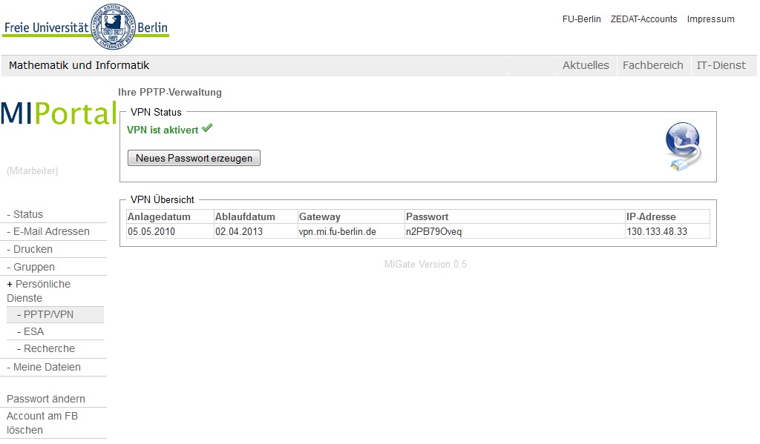Go to the IT-Dienst tab

click(x=721, y=65)
